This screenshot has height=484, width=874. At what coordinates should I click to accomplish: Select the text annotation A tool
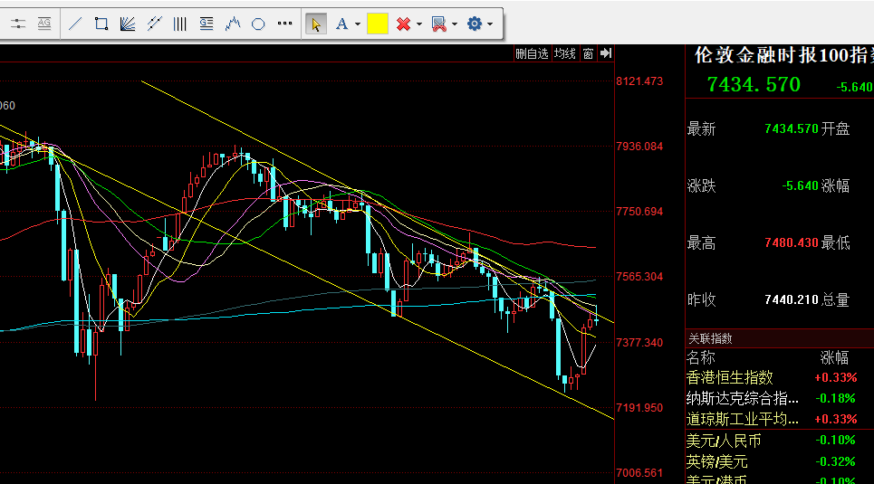pos(341,24)
